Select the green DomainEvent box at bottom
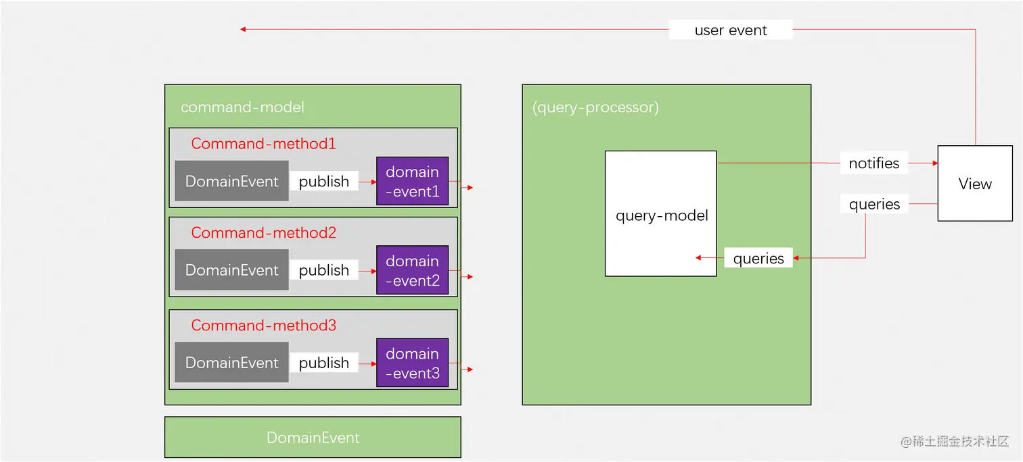The height and width of the screenshot is (462, 1023). (313, 437)
